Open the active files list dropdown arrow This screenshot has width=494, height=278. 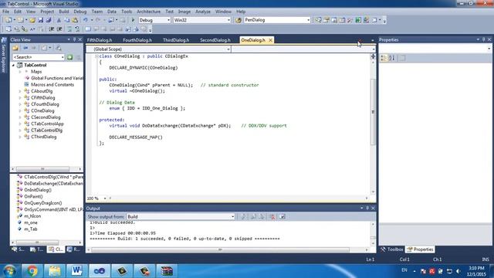point(372,40)
